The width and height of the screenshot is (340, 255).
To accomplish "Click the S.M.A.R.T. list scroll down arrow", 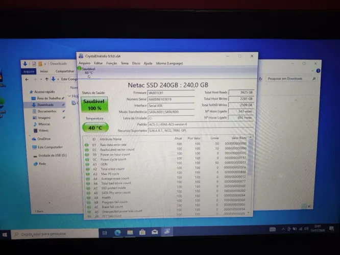I will [x=249, y=213].
